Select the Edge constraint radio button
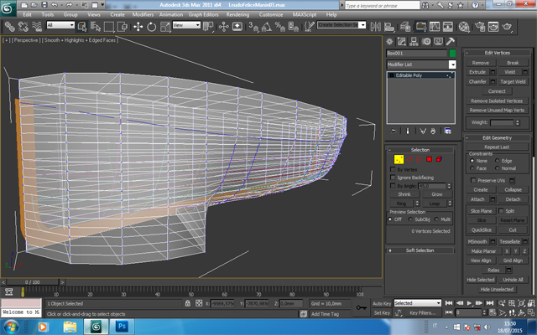 [498, 160]
